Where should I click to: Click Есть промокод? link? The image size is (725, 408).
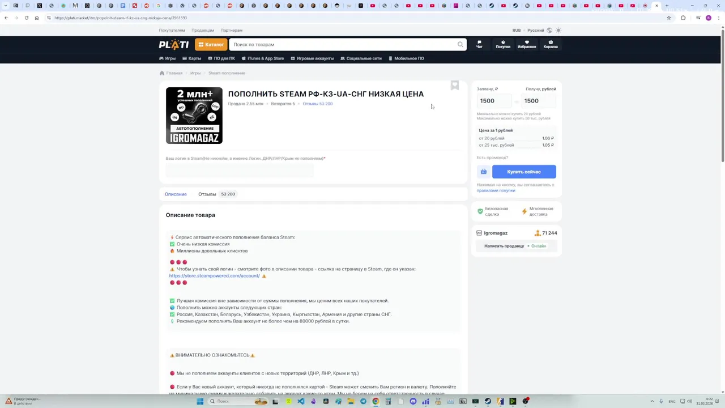[492, 158]
